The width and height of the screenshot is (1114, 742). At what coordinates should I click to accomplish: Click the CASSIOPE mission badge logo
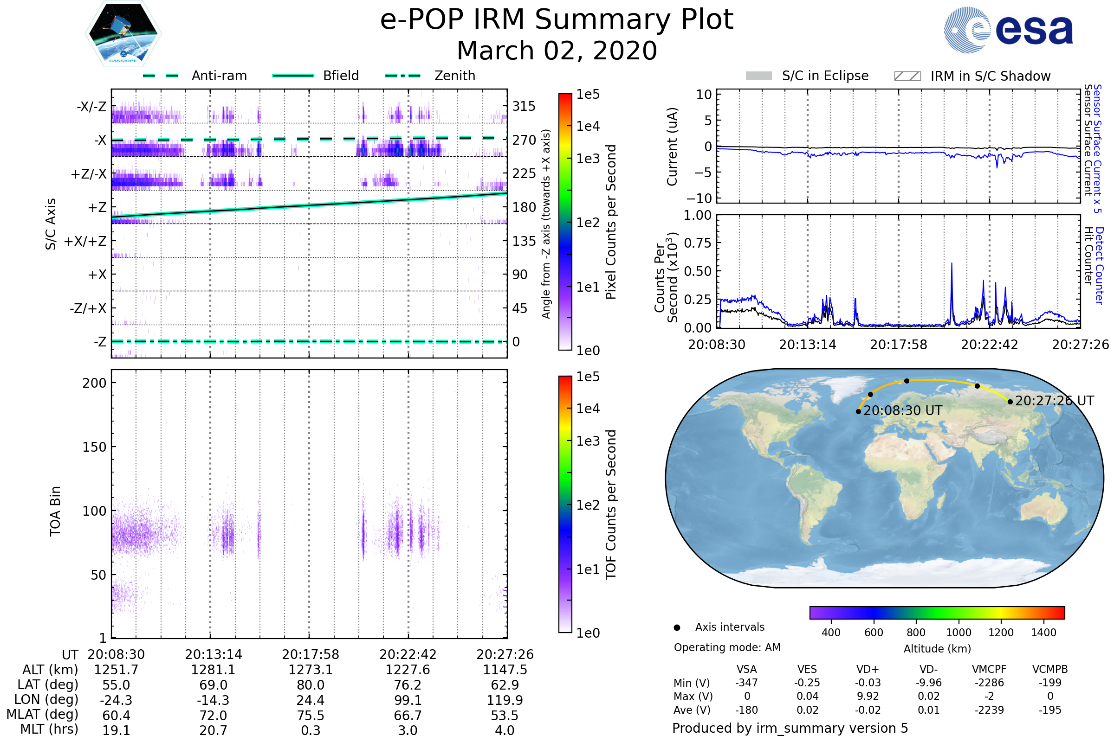[123, 34]
